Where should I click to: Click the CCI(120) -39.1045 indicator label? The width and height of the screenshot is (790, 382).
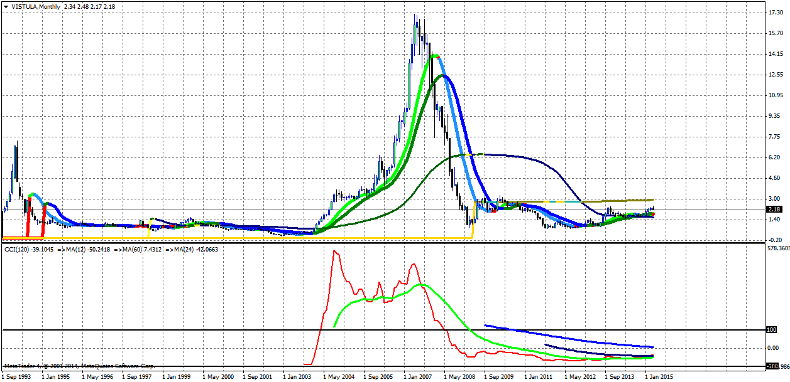[29, 249]
